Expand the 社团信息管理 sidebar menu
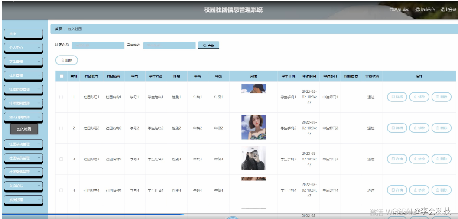Viewport: 458px width, 219px height. [24, 89]
